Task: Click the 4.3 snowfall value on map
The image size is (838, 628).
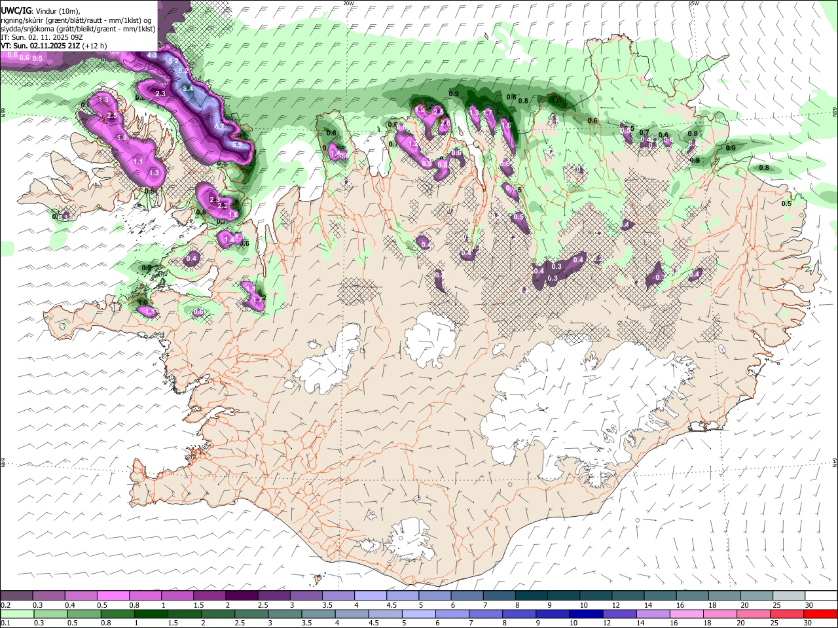Action: pyautogui.click(x=152, y=55)
